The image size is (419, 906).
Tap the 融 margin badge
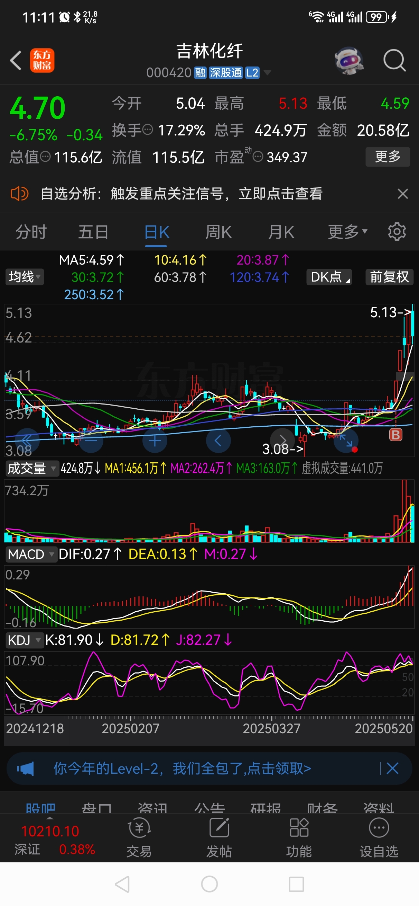(200, 73)
